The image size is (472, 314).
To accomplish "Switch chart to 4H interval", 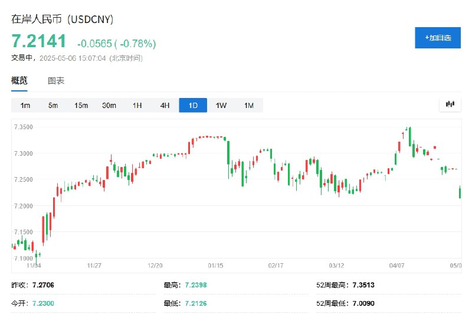I will 165,106.
